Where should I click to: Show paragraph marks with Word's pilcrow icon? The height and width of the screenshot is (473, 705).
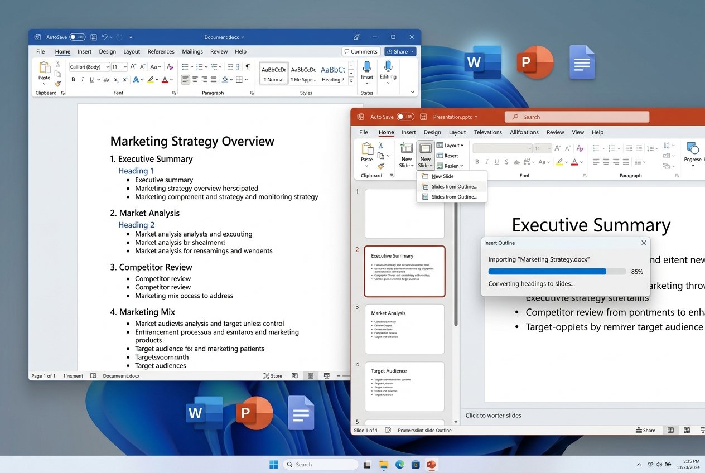coord(248,67)
